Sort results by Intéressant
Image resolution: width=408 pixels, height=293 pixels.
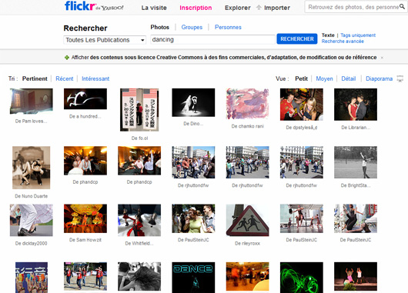point(95,78)
